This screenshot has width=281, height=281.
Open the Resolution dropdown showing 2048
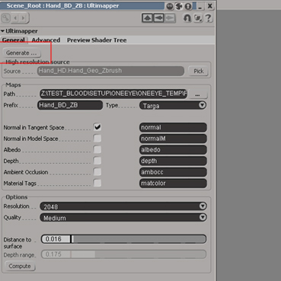pyautogui.click(x=123, y=206)
